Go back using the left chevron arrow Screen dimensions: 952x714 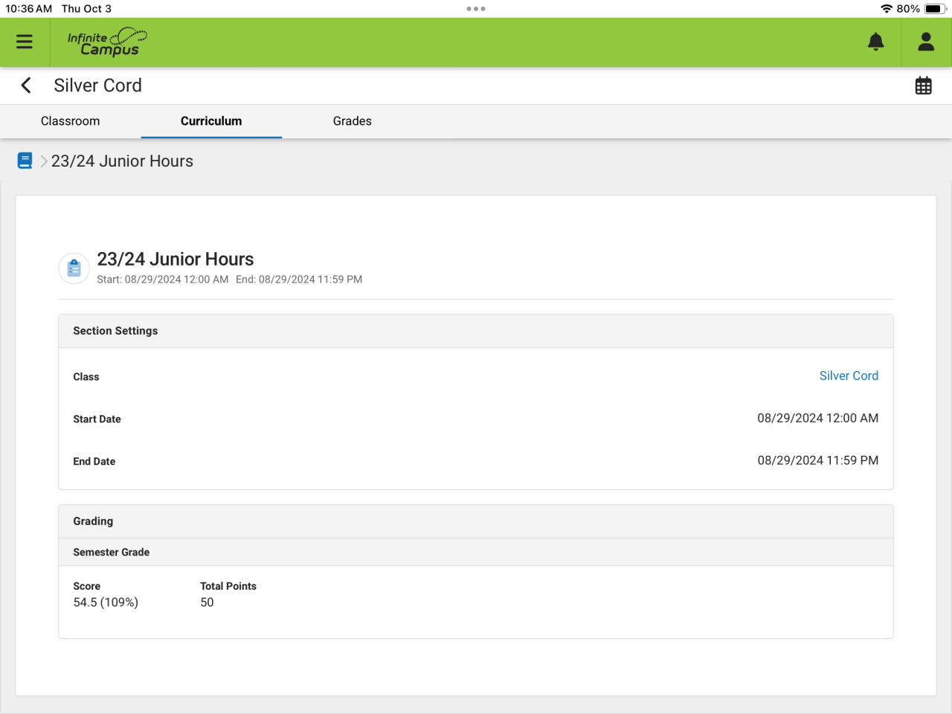coord(26,86)
